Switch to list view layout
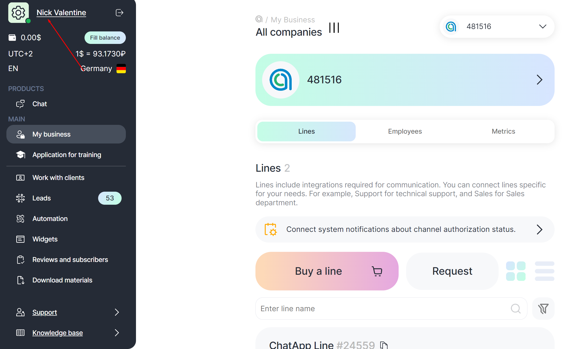This screenshot has width=573, height=349. pyautogui.click(x=544, y=271)
